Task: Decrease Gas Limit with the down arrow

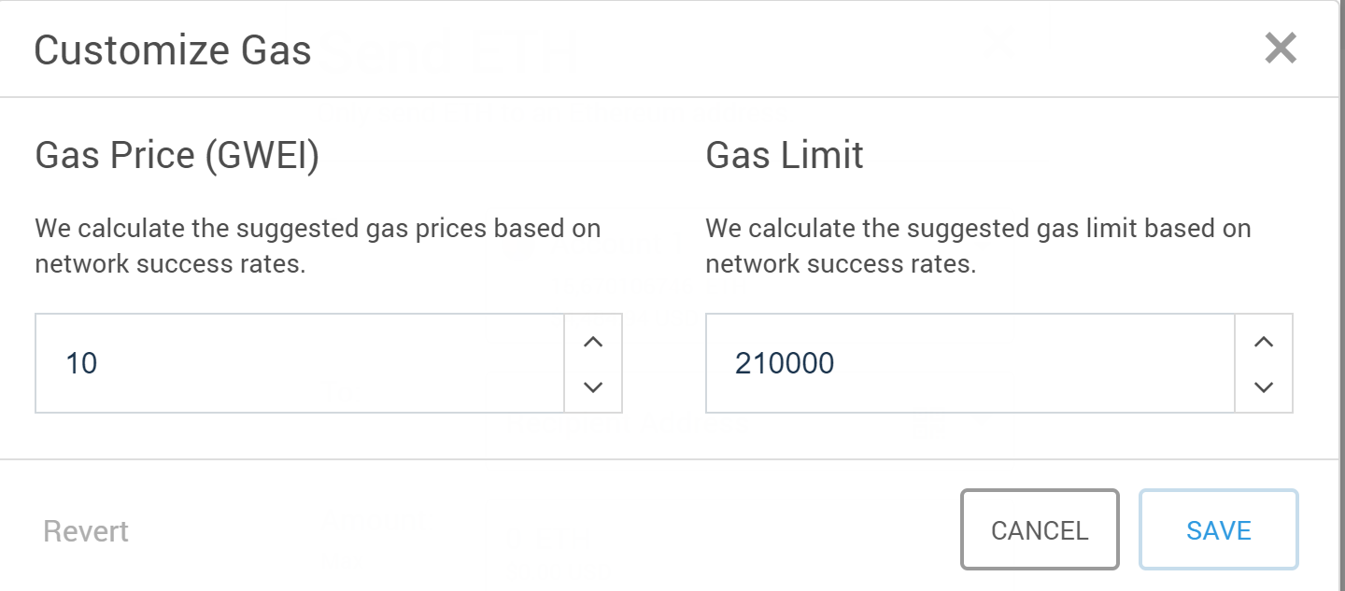Action: 1264,386
